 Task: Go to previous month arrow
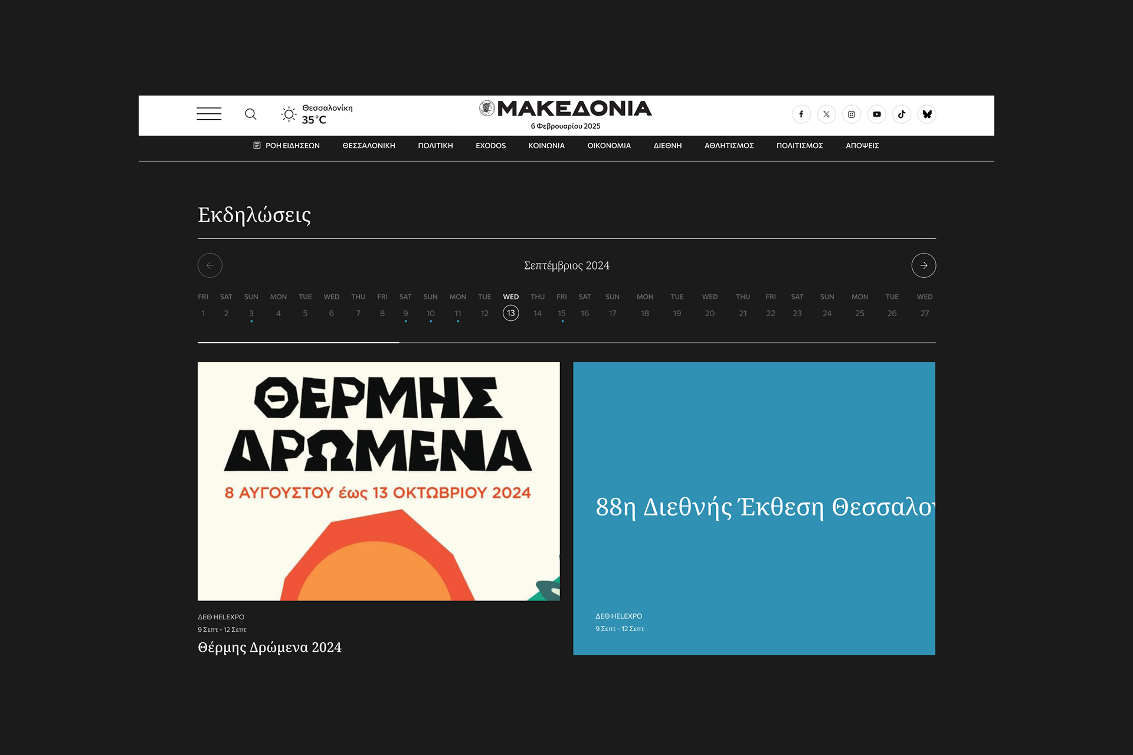click(210, 265)
